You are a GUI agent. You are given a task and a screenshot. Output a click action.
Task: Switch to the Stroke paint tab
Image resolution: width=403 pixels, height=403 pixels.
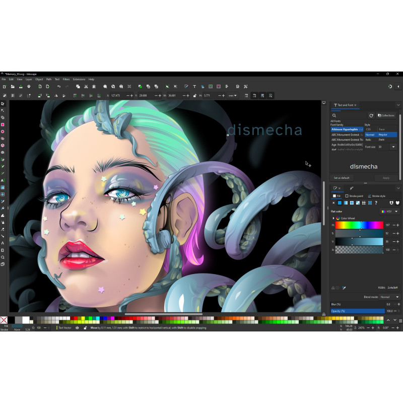pos(354,196)
